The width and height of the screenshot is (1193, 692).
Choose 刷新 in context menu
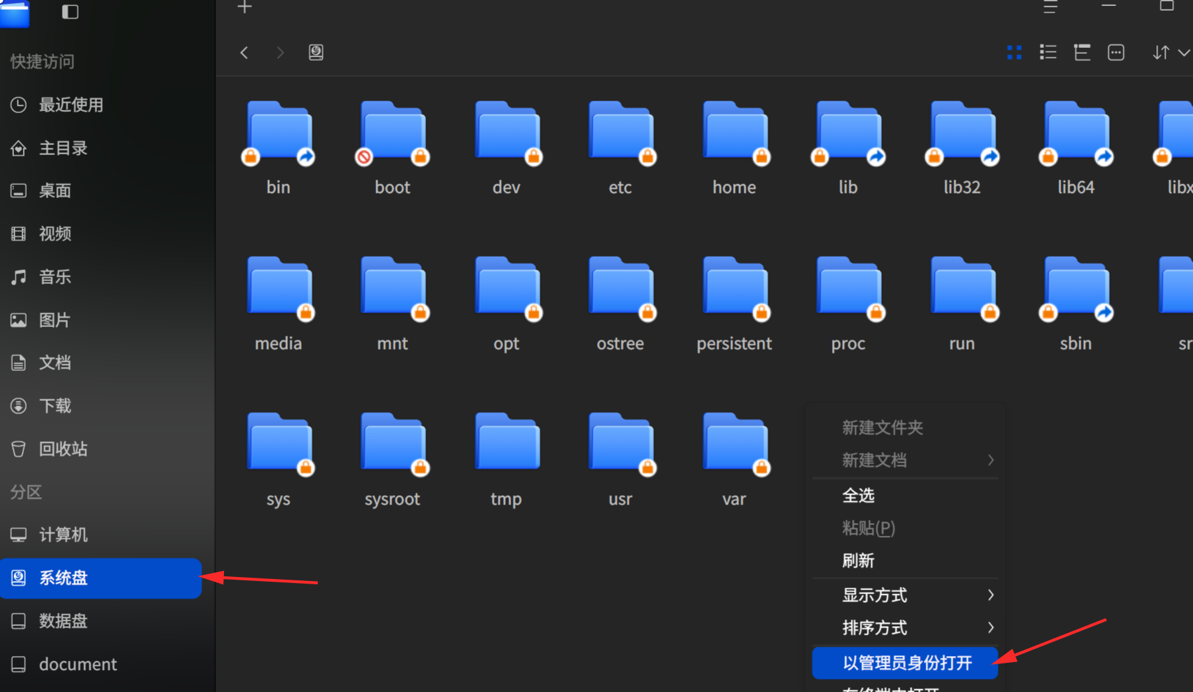[905, 560]
